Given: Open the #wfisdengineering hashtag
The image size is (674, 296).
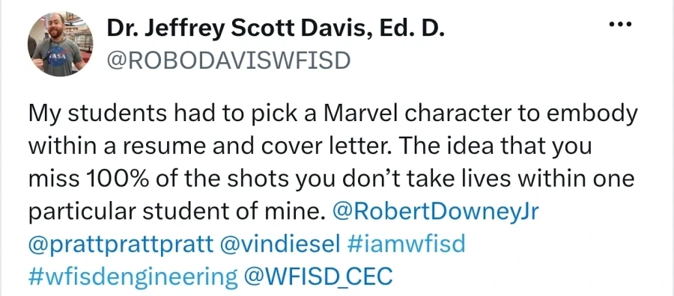Looking at the screenshot, I should point(133,277).
